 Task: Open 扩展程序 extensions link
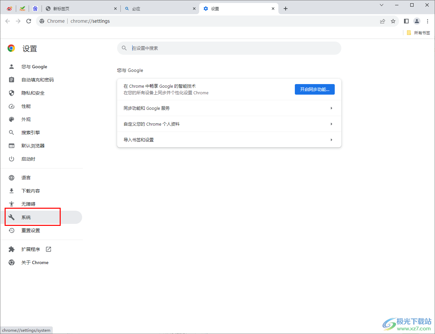[41, 249]
